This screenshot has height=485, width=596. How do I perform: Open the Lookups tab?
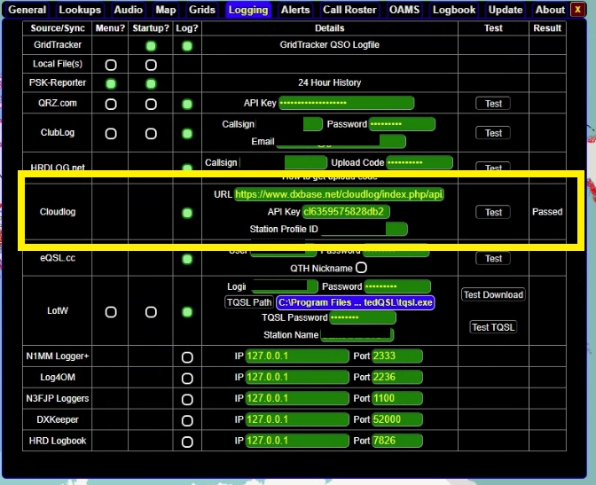[81, 10]
